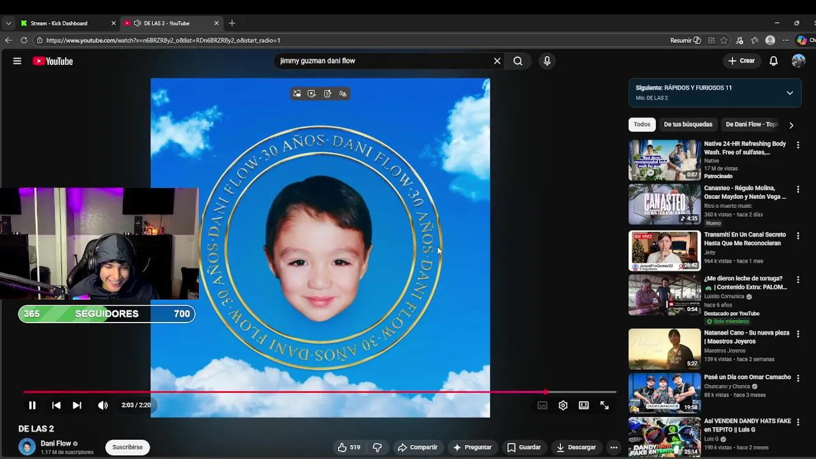Open YouTube account avatar menu

[x=799, y=61]
